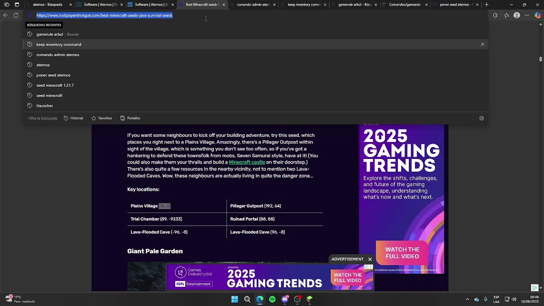Open the volume tray icon
Viewport: 544px width, 306px height.
point(514,299)
